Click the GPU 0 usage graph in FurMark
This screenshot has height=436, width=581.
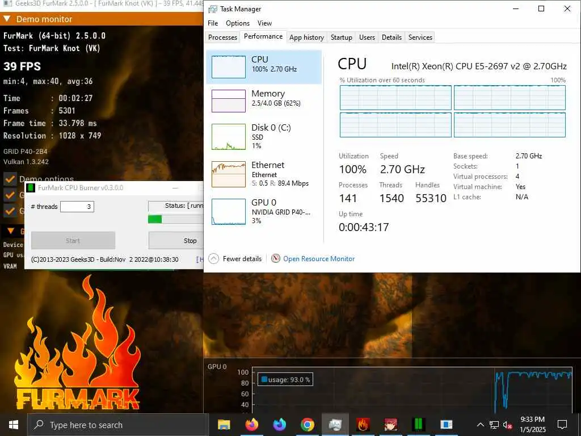(412, 391)
